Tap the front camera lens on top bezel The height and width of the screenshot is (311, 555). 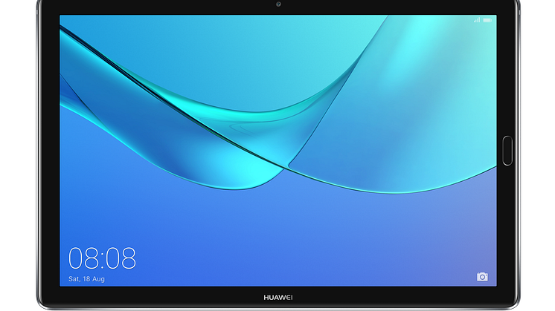(277, 7)
